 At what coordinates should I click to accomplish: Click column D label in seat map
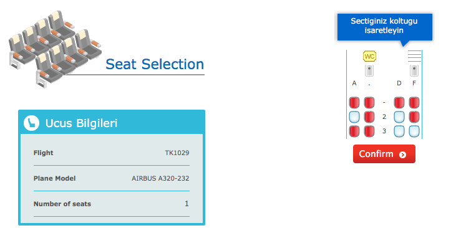coord(399,83)
